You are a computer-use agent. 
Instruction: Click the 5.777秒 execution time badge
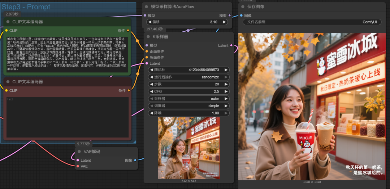(x=83, y=144)
